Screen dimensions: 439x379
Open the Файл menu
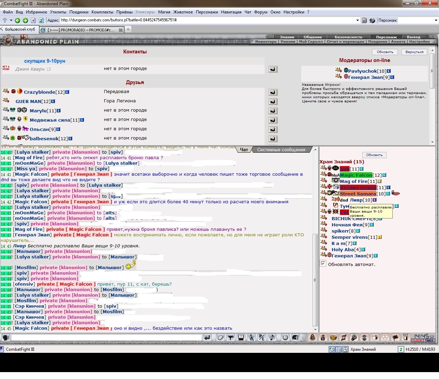pos(8,12)
